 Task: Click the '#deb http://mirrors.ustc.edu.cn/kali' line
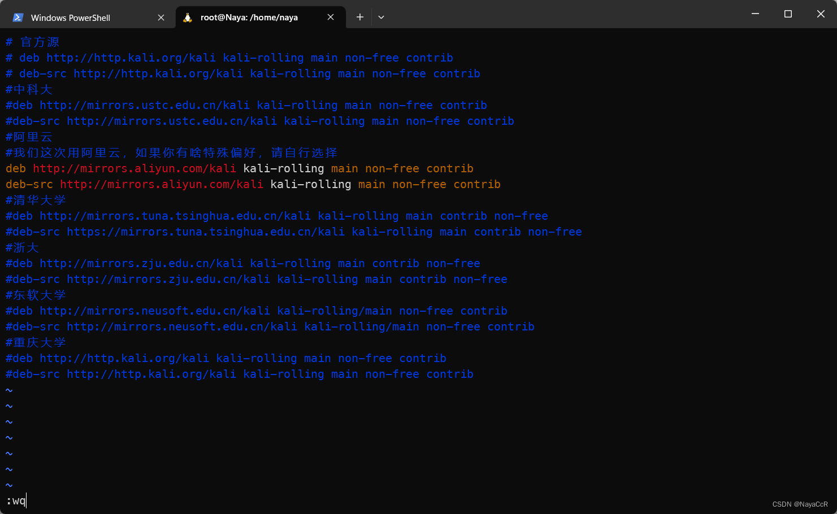coord(246,105)
